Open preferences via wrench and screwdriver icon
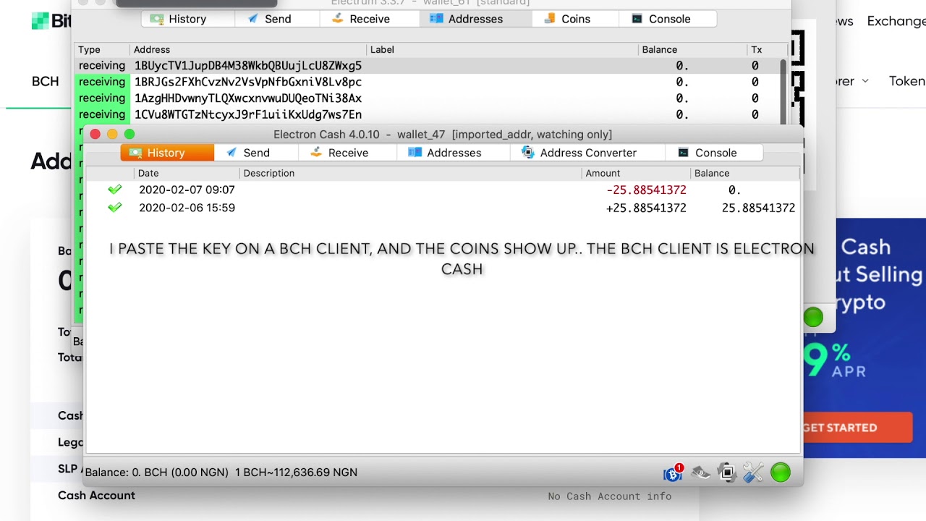 [x=753, y=473]
